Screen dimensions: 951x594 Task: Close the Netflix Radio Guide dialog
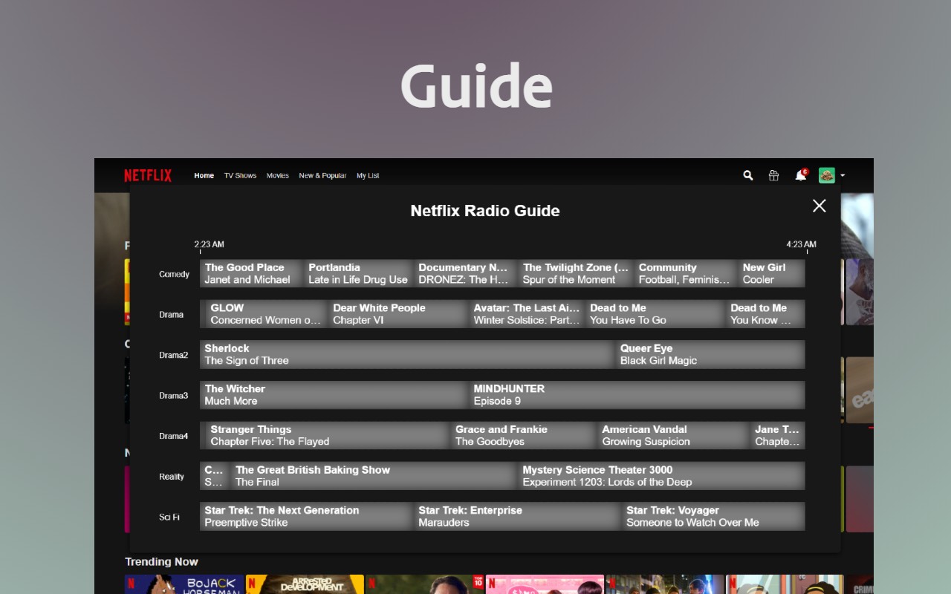pos(819,206)
